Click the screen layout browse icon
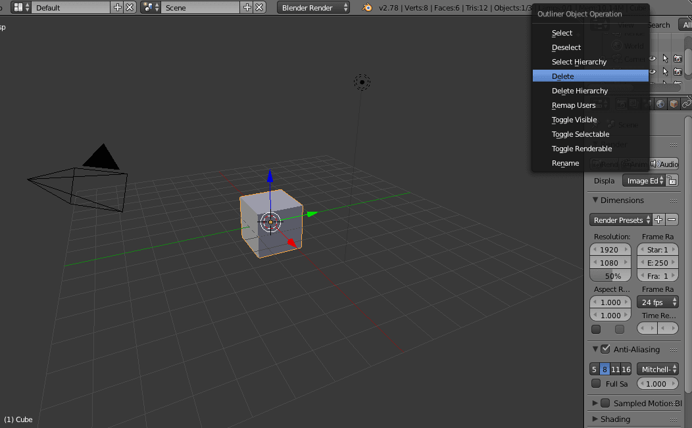This screenshot has width=692, height=428. 22,7
